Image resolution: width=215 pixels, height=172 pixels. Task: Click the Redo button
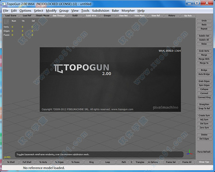204,25
